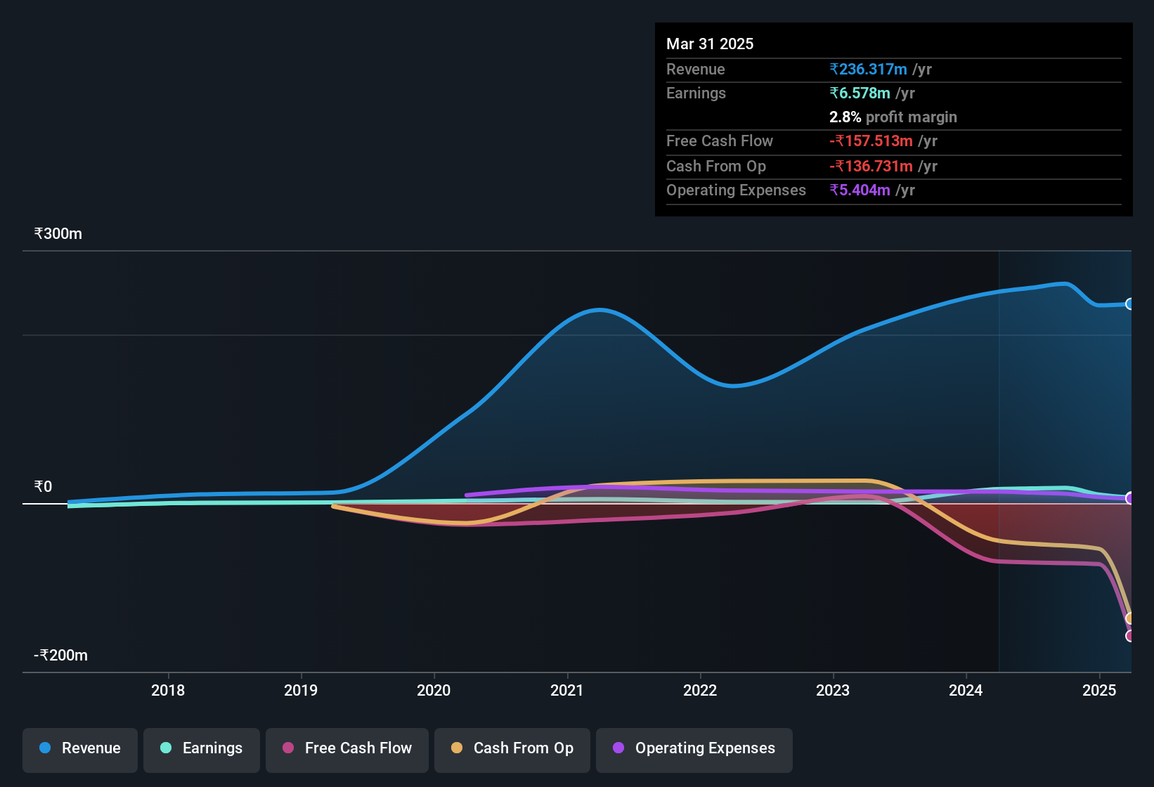Click the Mar 31 2025 tooltip date
This screenshot has width=1154, height=787.
click(x=710, y=44)
